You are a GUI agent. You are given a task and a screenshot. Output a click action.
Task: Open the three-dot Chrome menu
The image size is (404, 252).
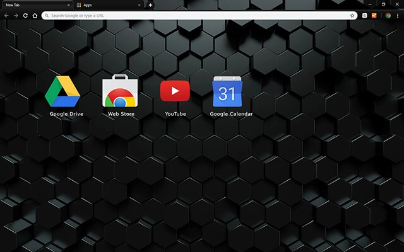click(397, 16)
